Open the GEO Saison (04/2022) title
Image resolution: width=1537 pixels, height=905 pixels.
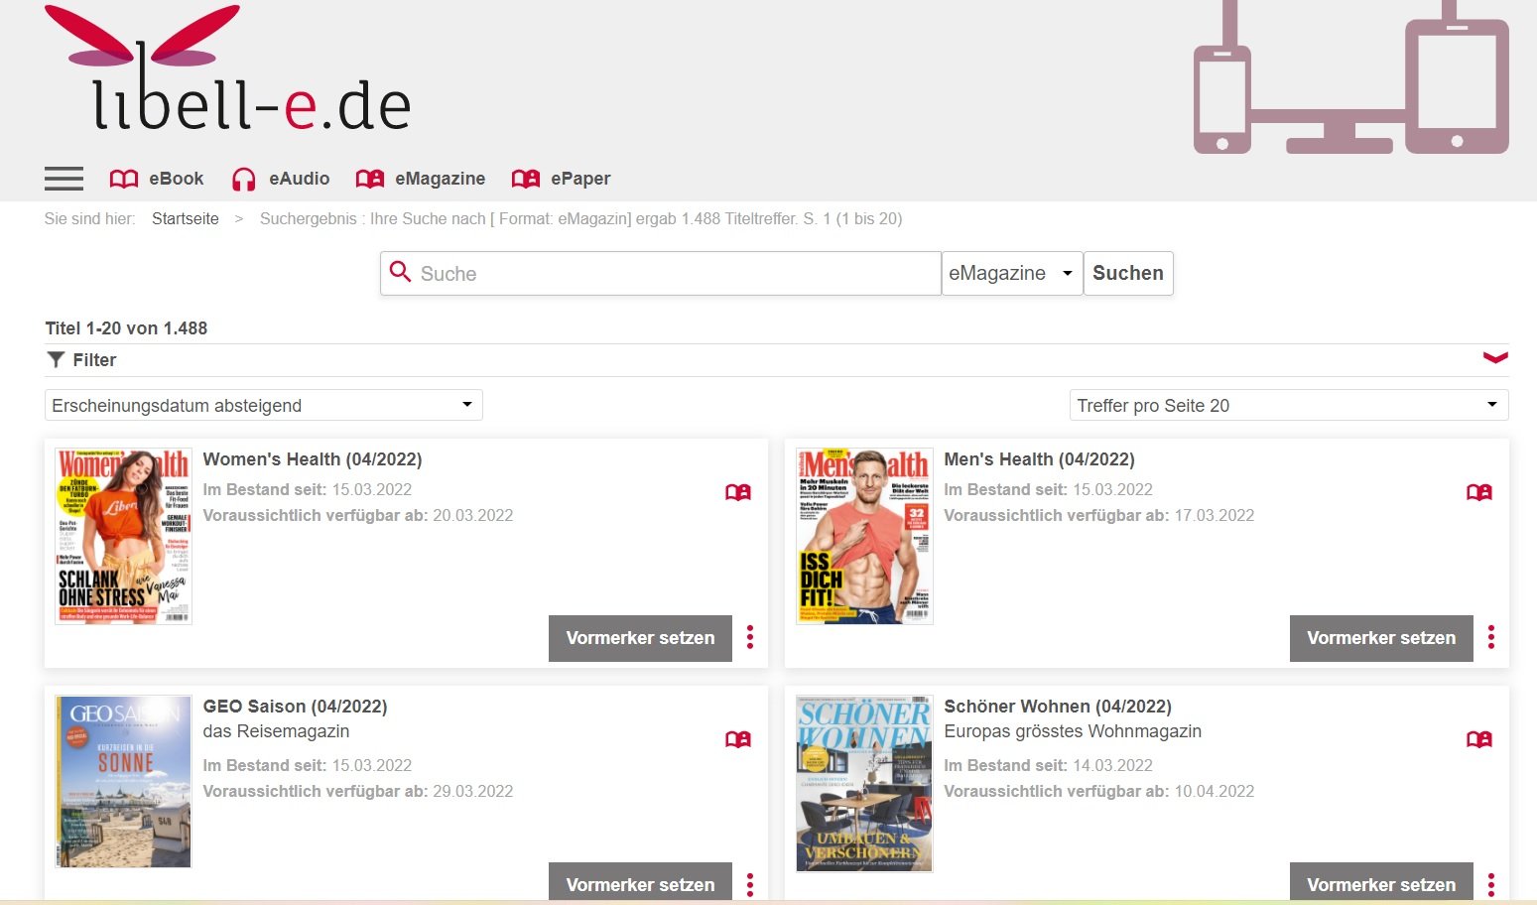click(x=295, y=707)
